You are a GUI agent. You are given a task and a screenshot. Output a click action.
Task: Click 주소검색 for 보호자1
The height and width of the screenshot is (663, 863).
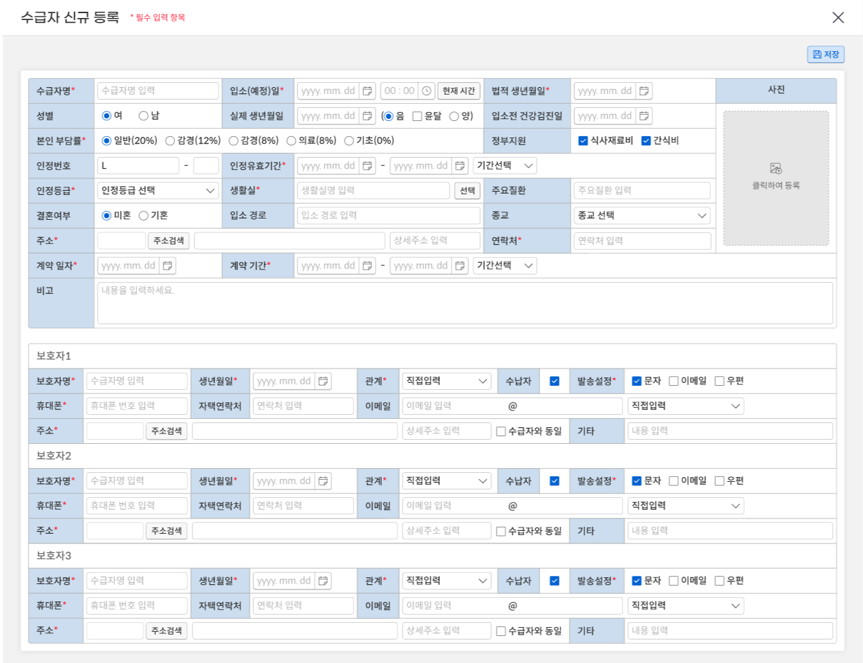[167, 431]
